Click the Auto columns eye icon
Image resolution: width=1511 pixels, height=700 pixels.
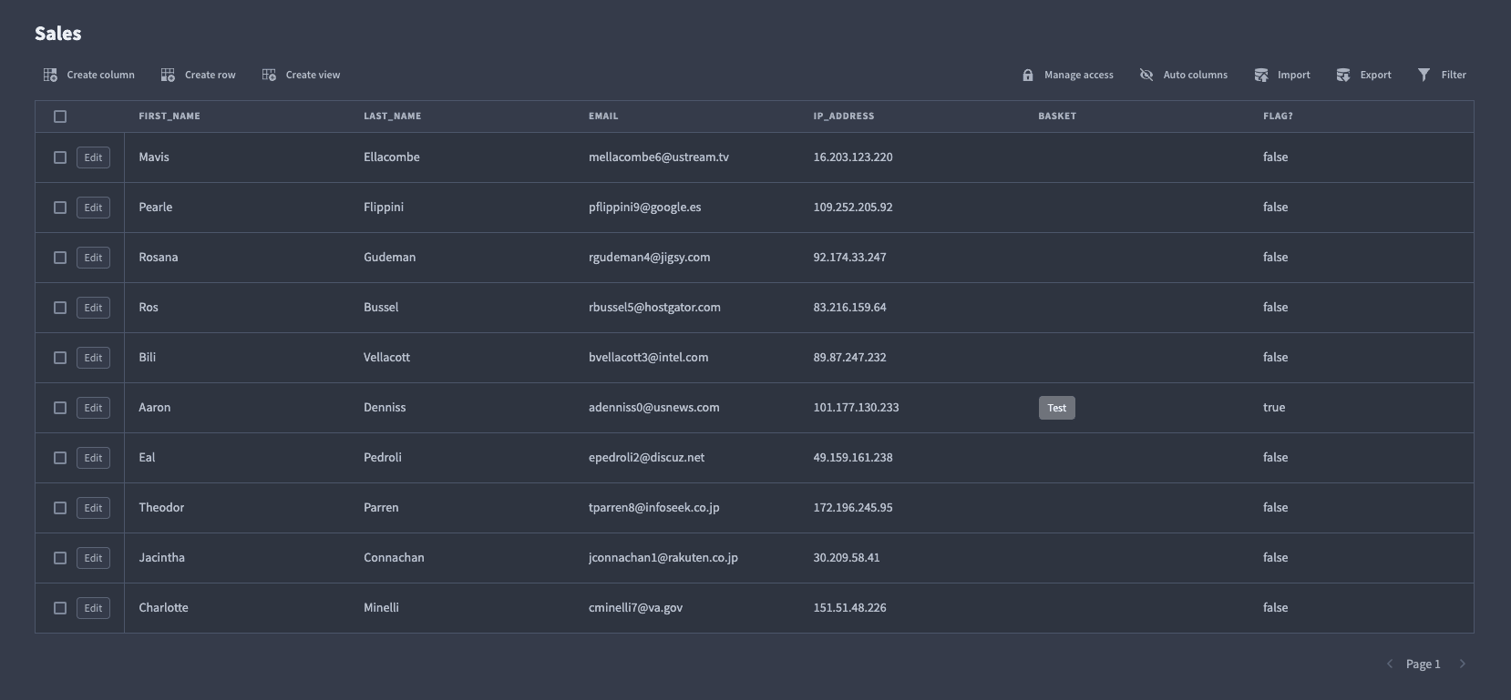click(1146, 75)
